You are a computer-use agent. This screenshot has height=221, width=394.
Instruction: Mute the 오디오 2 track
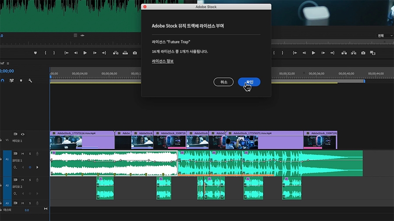[x=23, y=180]
